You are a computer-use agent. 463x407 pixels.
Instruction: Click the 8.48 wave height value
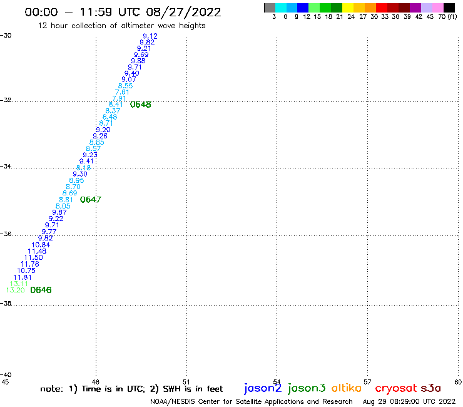[x=109, y=117]
